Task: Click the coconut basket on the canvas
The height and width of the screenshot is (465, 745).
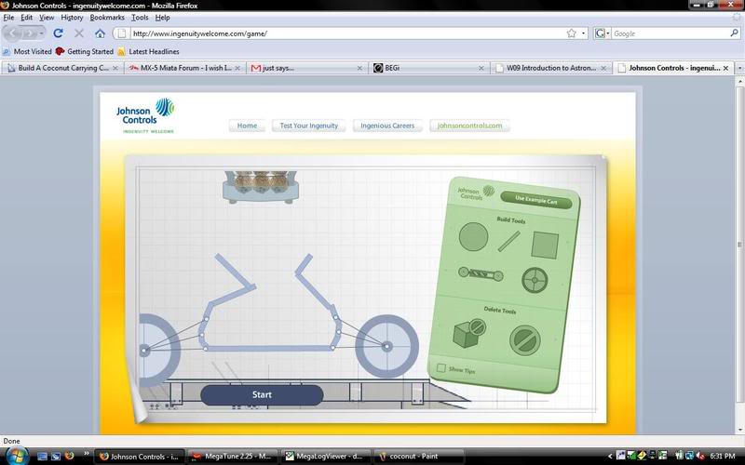Action: tap(261, 187)
